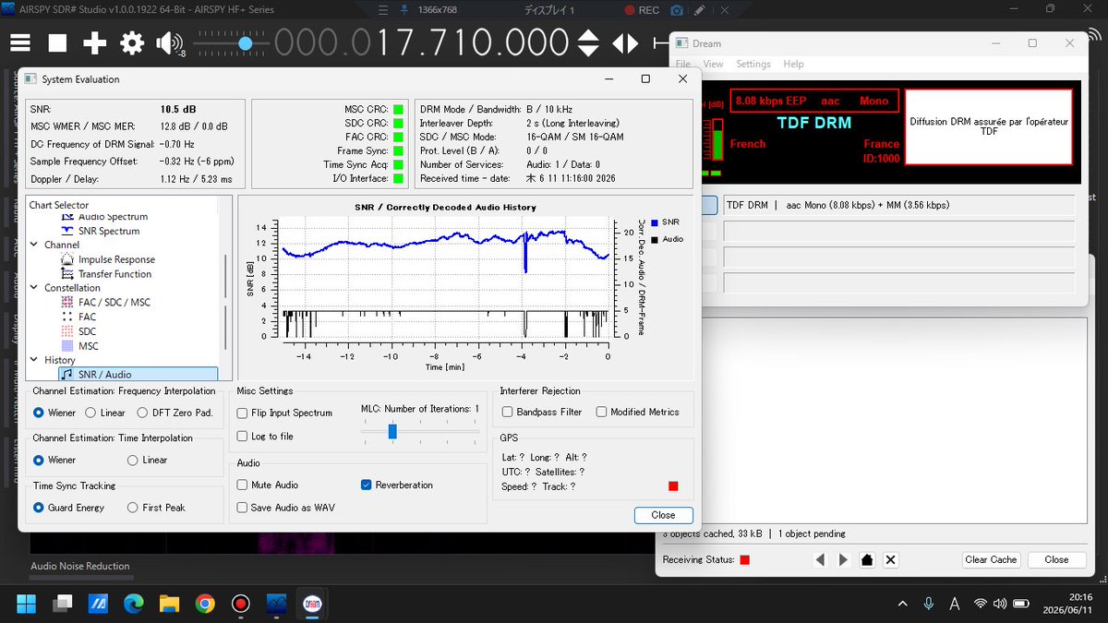The width and height of the screenshot is (1108, 623).
Task: Click Audio Noise Reduction panel header
Action: [x=80, y=566]
